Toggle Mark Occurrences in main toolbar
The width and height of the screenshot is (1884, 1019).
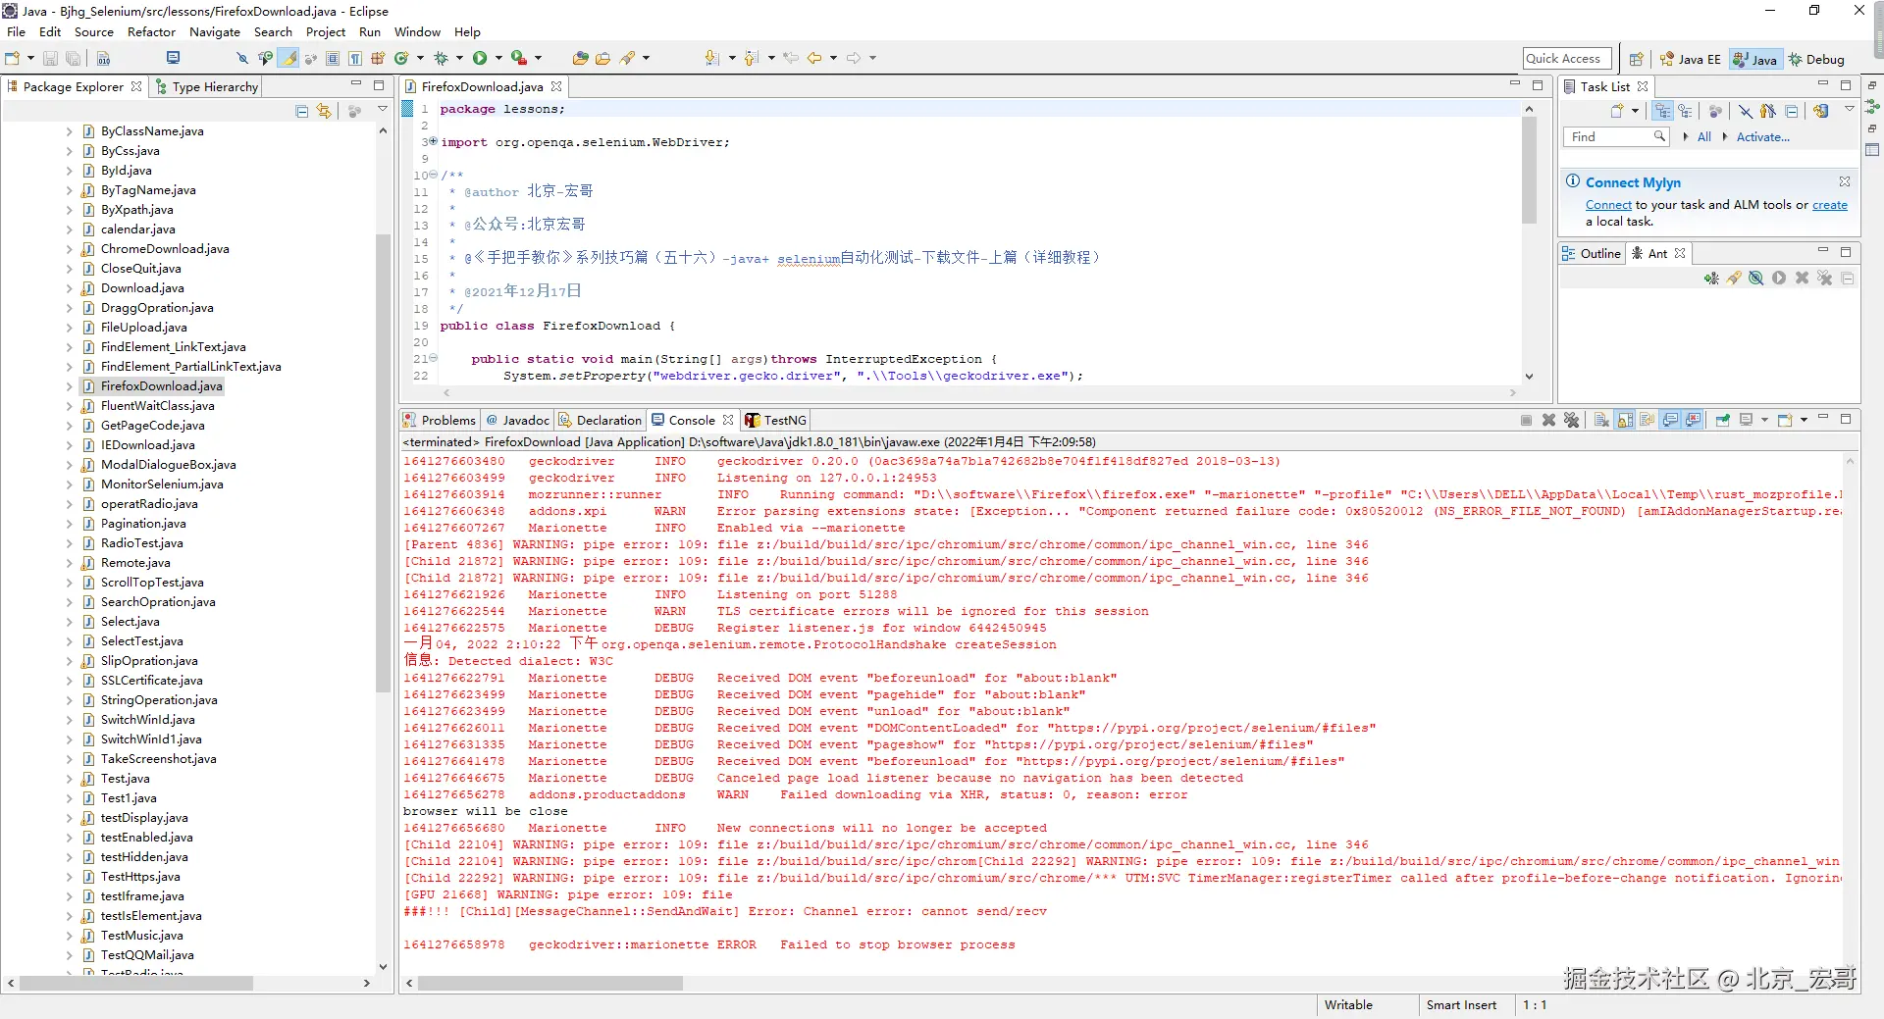tap(289, 59)
